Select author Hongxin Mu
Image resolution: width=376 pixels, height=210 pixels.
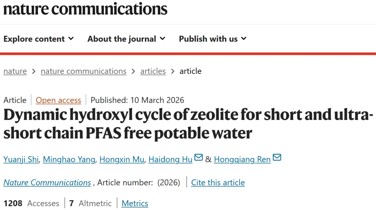pyautogui.click(x=122, y=160)
